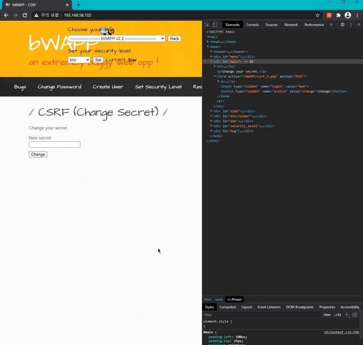This screenshot has height=345, width=363.
Task: Open Chrome three-dot menu
Action: click(x=357, y=15)
